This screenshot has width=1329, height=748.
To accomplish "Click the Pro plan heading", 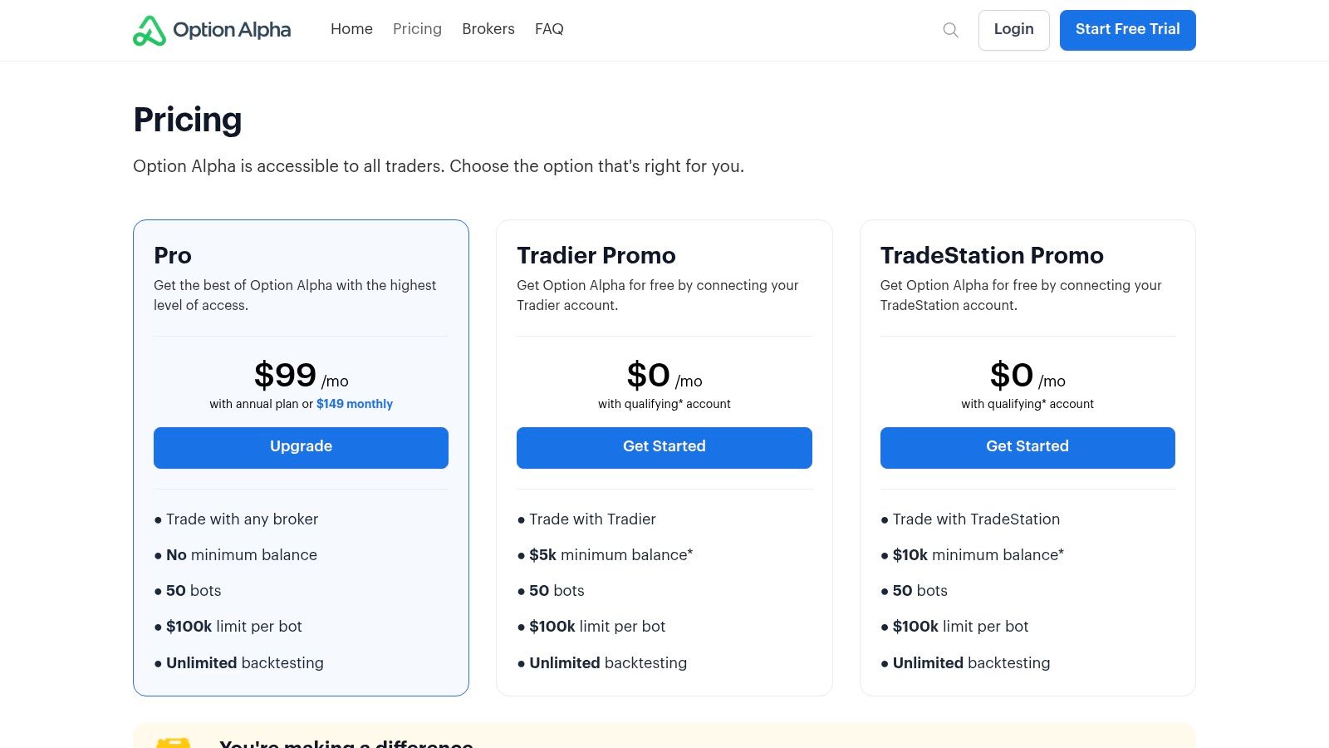I will click(x=172, y=256).
